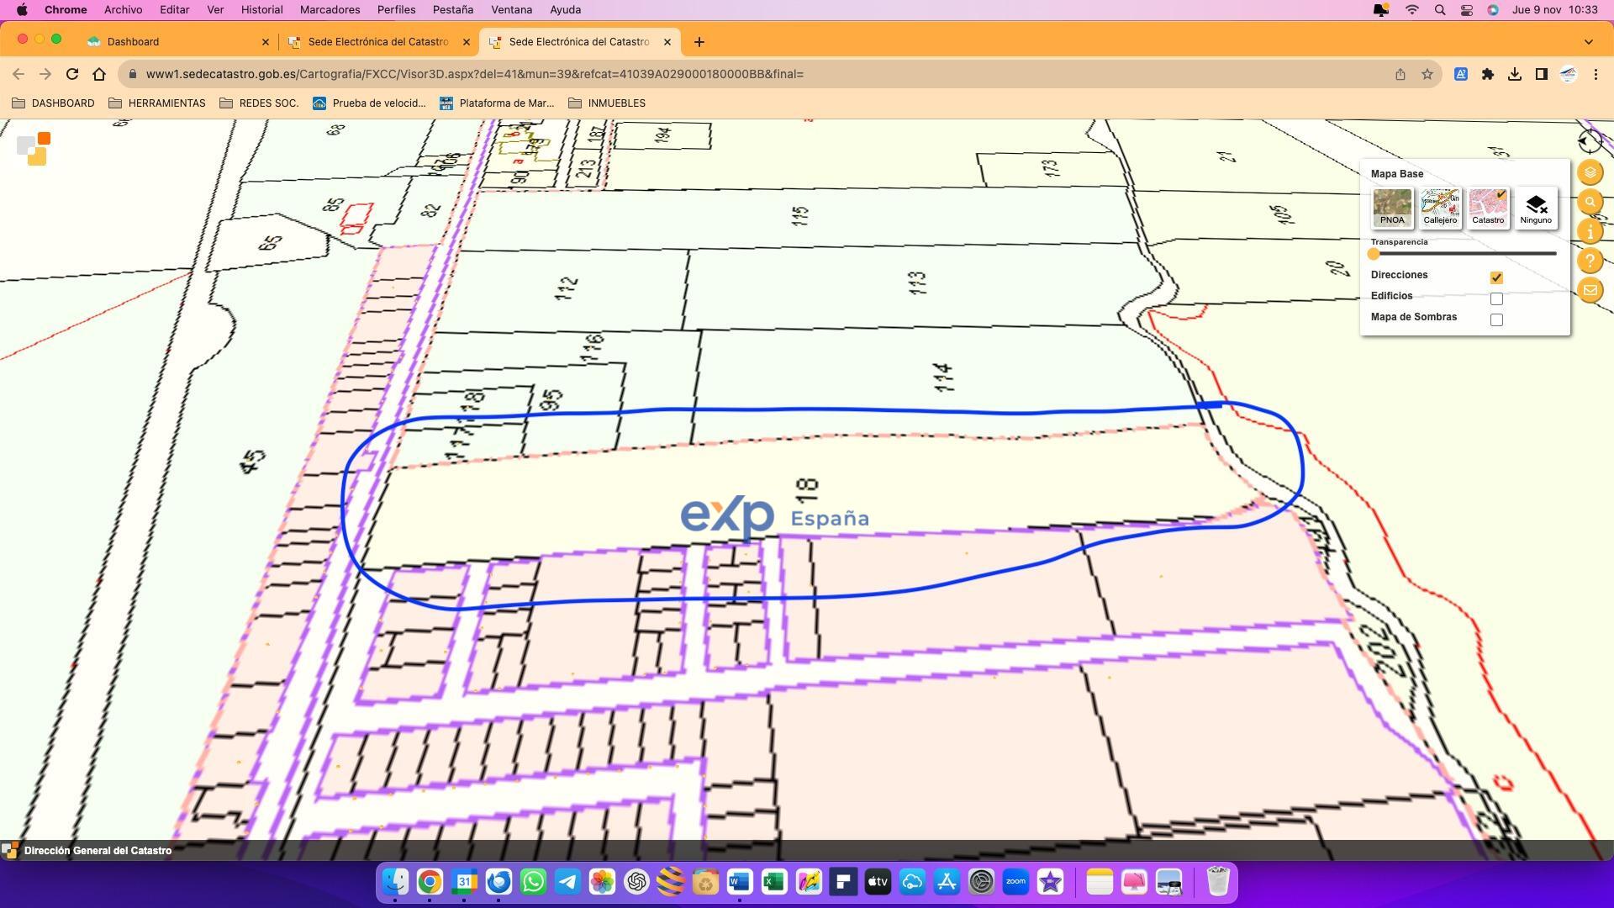
Task: Click parcel number 113 on the map
Action: pos(917,282)
